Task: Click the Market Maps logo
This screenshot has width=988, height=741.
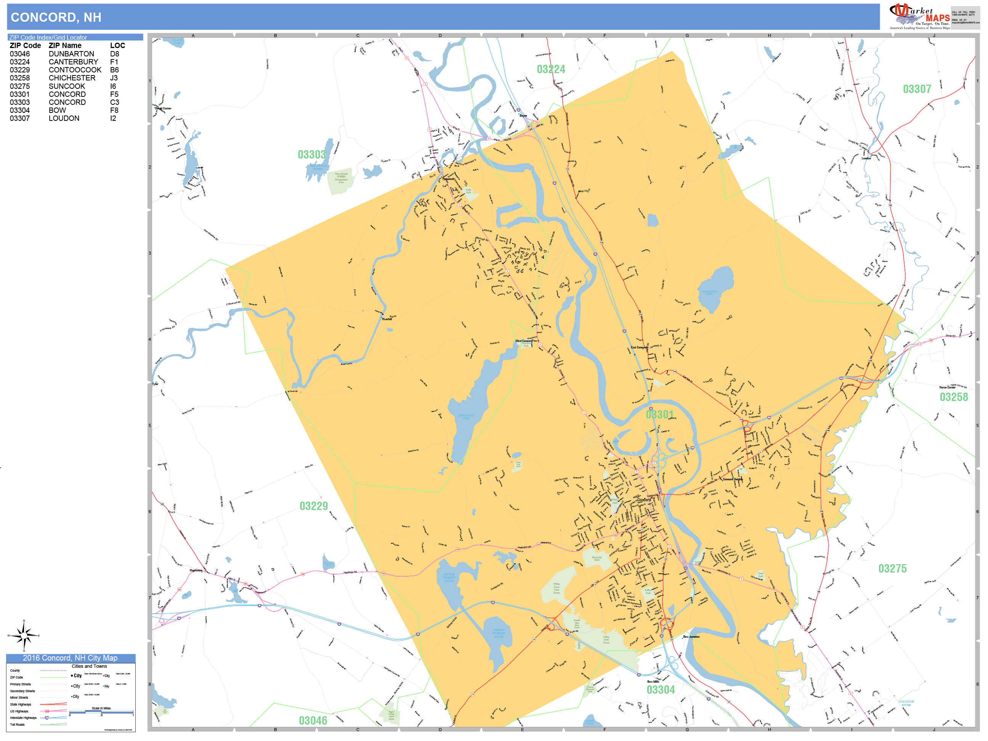Action: coord(919,17)
